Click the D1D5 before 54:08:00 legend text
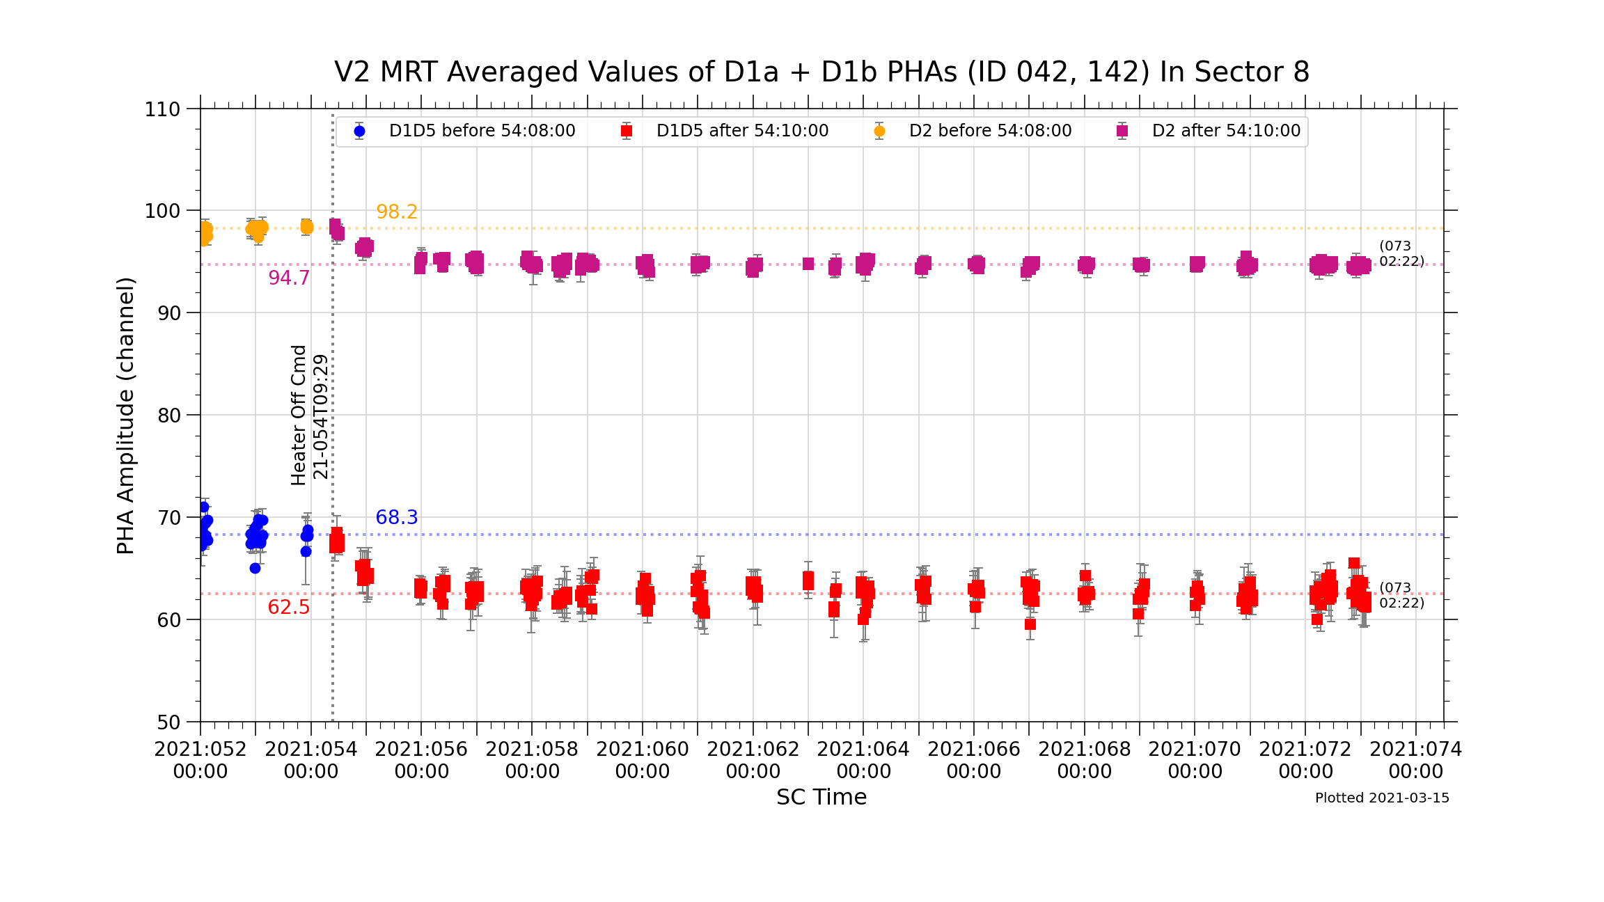Screen dimensions: 1604x902 pyautogui.click(x=482, y=131)
